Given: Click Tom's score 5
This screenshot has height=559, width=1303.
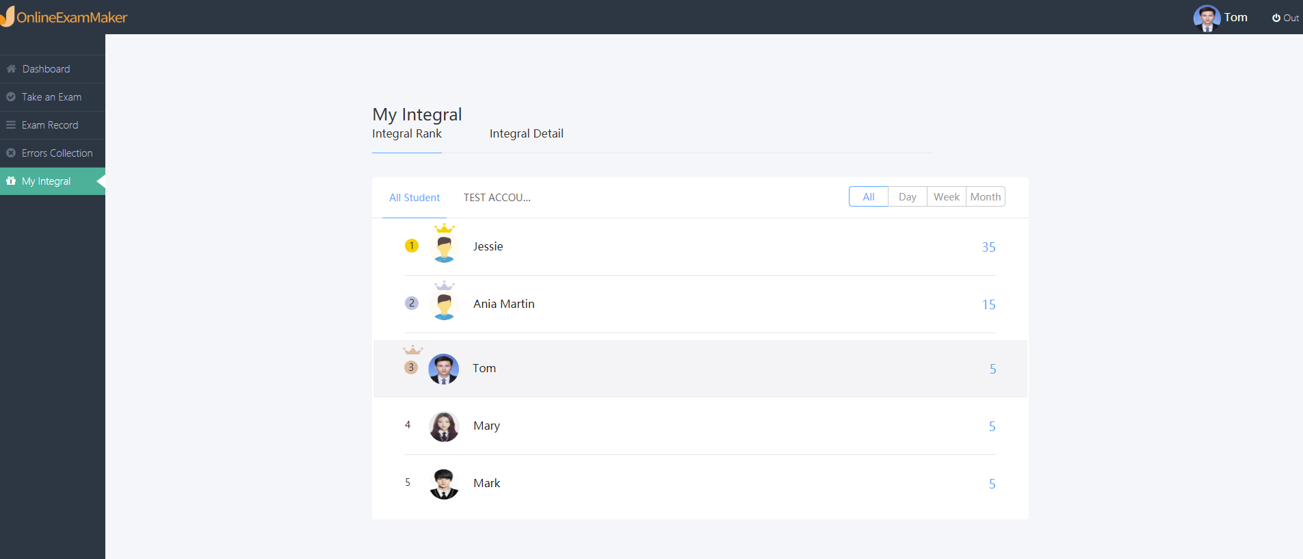Looking at the screenshot, I should [x=993, y=369].
